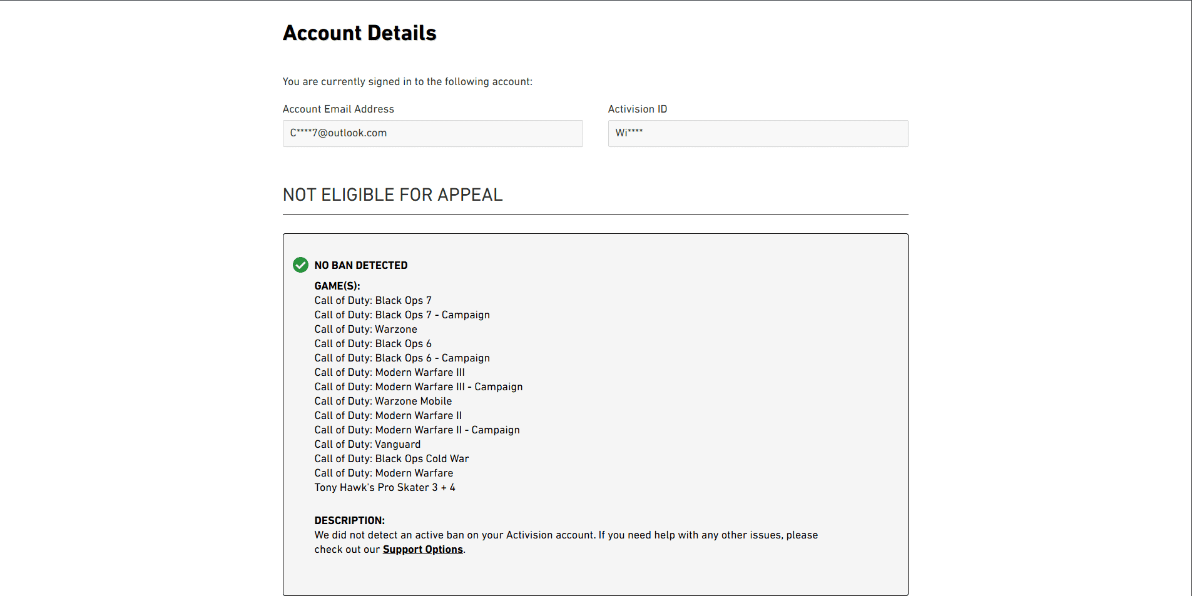Click the NO BAN DETECTED status text
The image size is (1192, 596).
pyautogui.click(x=360, y=265)
